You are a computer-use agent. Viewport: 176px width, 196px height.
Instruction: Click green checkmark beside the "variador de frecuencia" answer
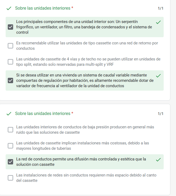[158, 76]
